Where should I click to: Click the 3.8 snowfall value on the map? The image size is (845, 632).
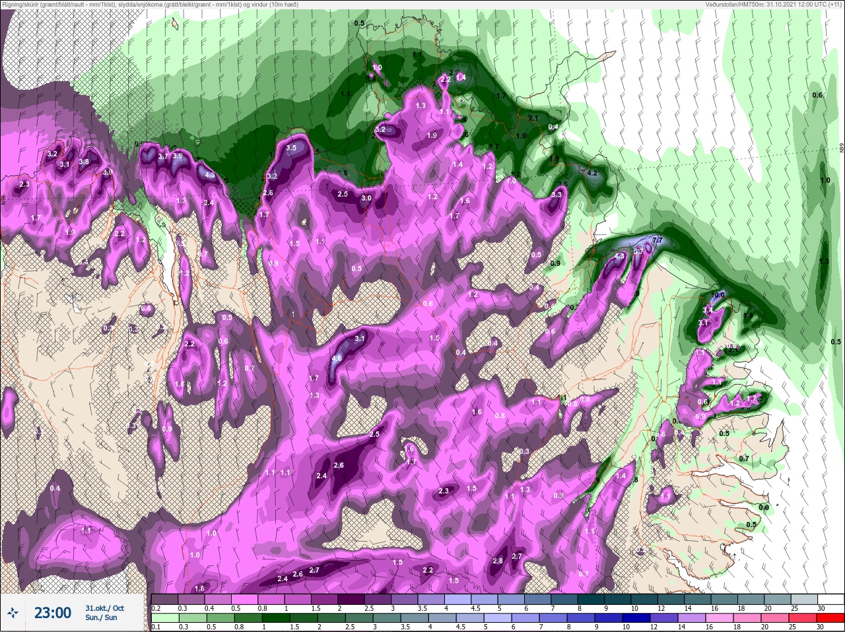tap(84, 162)
